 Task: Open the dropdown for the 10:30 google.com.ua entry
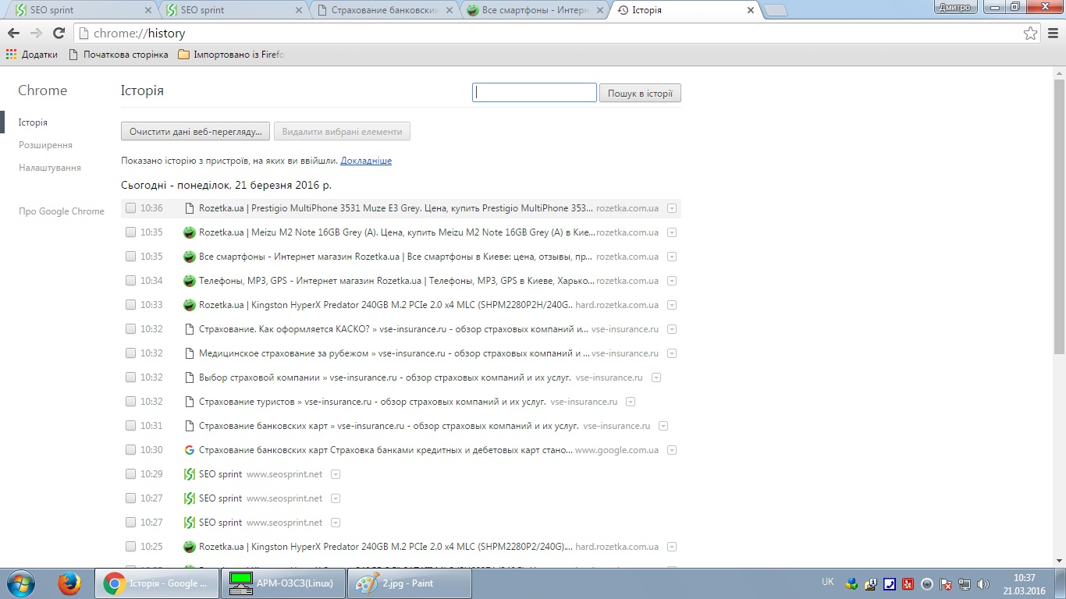click(x=672, y=450)
